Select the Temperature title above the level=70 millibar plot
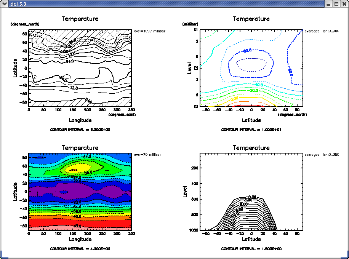 tap(80, 148)
